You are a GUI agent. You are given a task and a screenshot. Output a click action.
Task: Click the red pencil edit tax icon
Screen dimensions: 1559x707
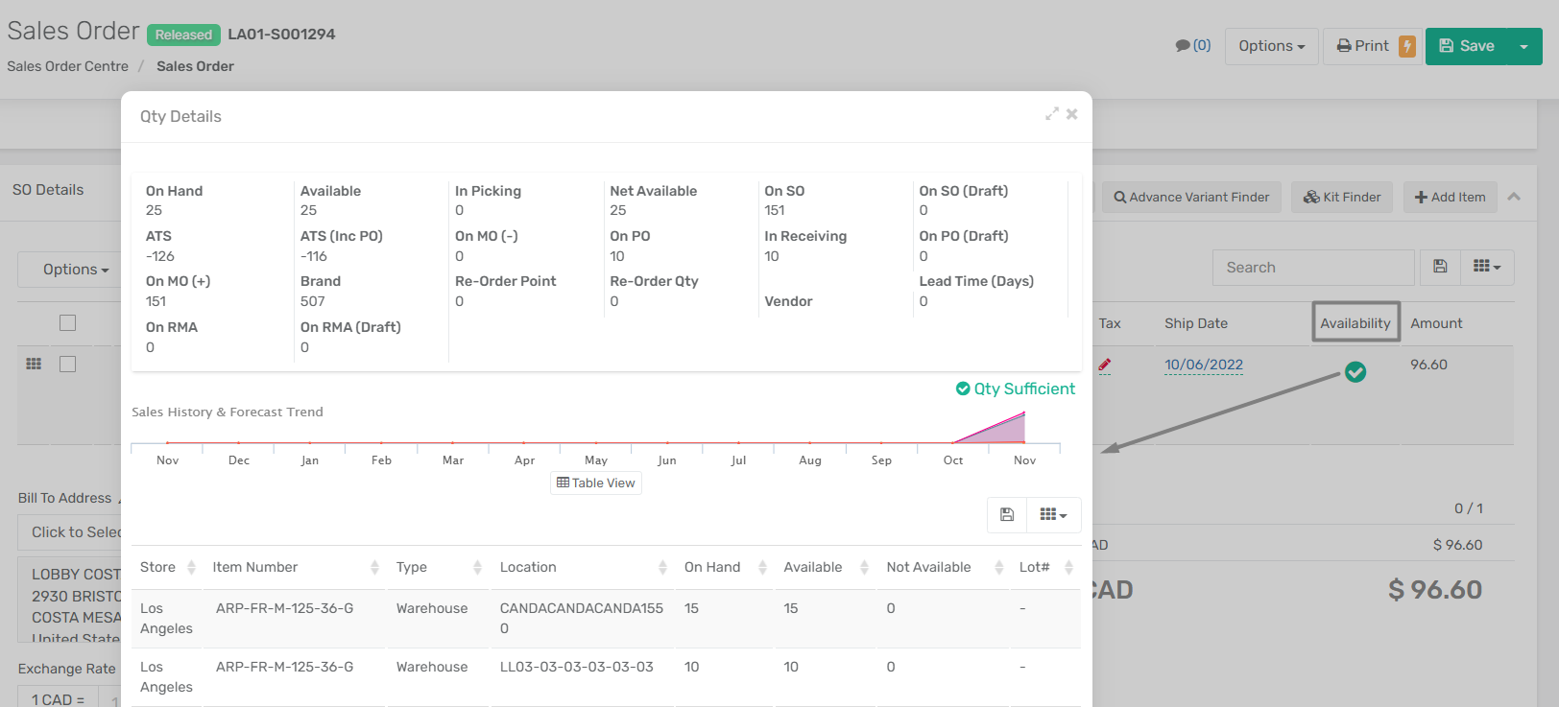coord(1105,365)
